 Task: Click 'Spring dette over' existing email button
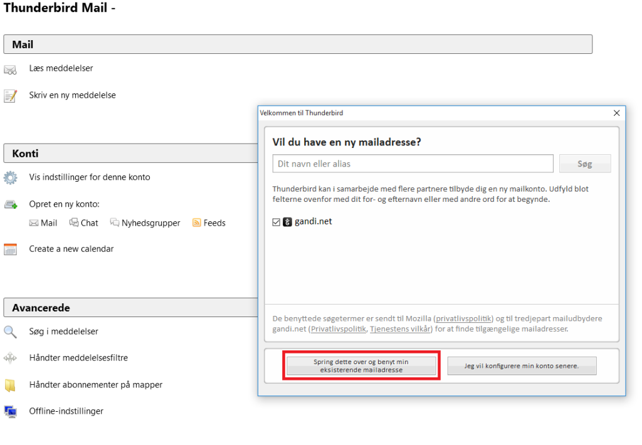pos(360,366)
